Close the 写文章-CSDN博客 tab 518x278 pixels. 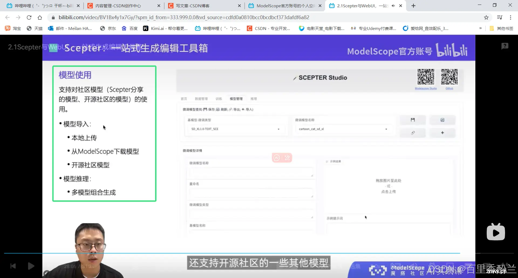[x=239, y=6]
